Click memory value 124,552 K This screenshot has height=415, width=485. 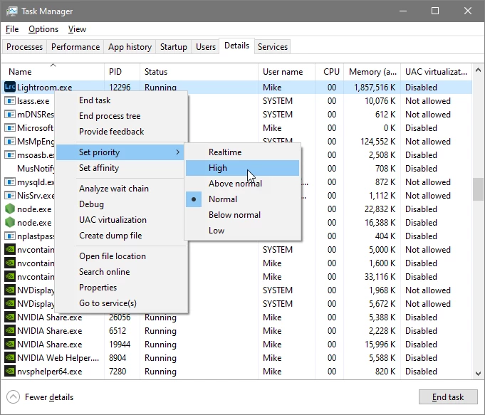378,142
